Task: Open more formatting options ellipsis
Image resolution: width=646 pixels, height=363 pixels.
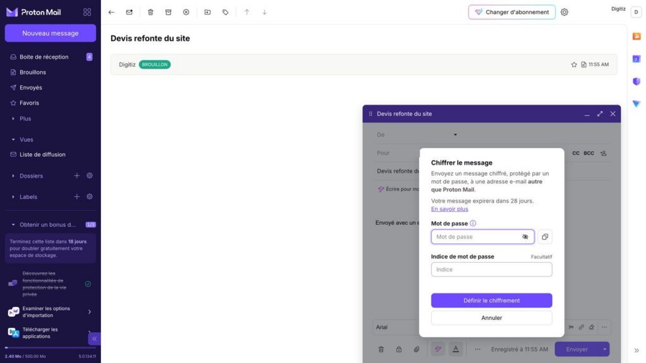Action: click(604, 327)
